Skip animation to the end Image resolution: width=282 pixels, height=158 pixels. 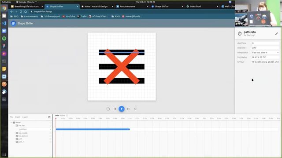pyautogui.click(x=128, y=109)
